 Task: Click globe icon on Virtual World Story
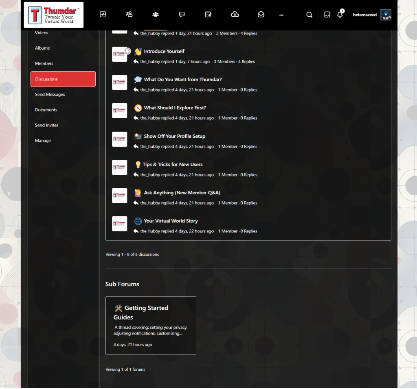click(x=138, y=221)
